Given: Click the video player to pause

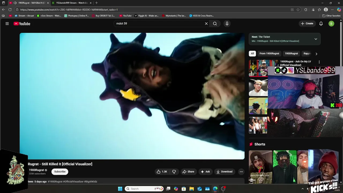Looking at the screenshot, I should [132, 96].
